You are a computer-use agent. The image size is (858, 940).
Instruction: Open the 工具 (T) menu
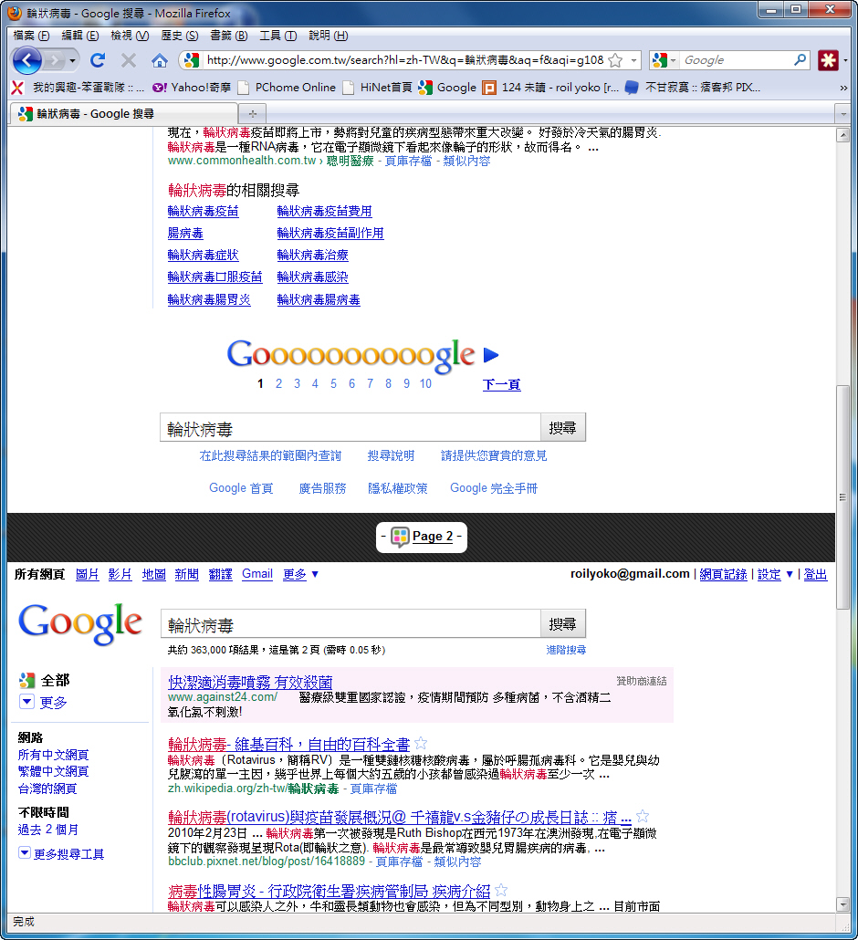pos(277,36)
